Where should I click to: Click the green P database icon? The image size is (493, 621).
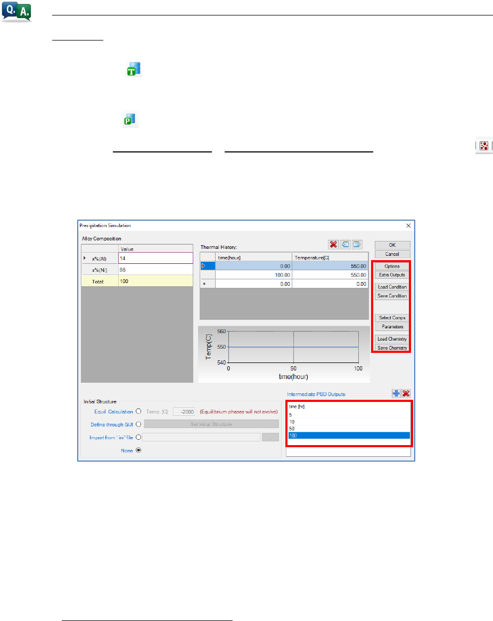(130, 119)
